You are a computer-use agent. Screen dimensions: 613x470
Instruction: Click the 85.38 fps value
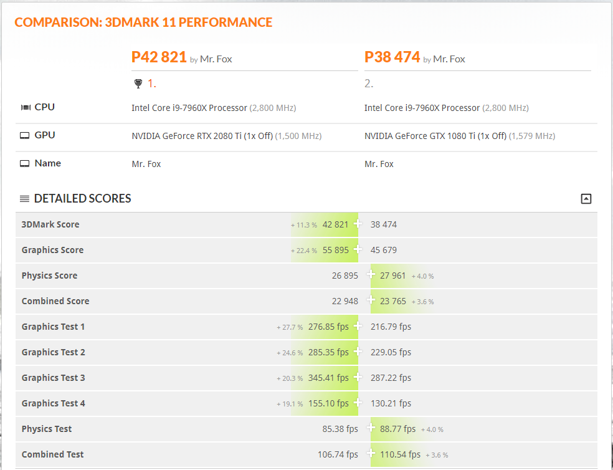(x=340, y=429)
